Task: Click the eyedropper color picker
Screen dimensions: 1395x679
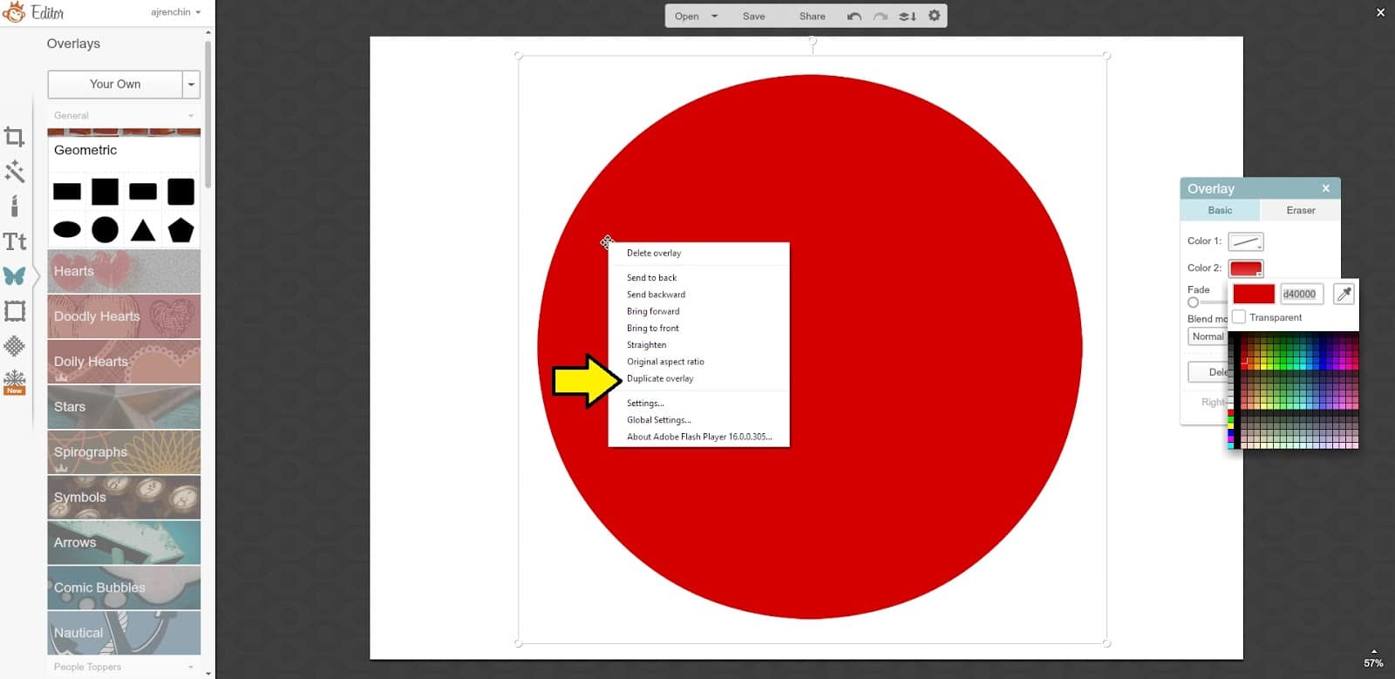Action: pos(1344,294)
